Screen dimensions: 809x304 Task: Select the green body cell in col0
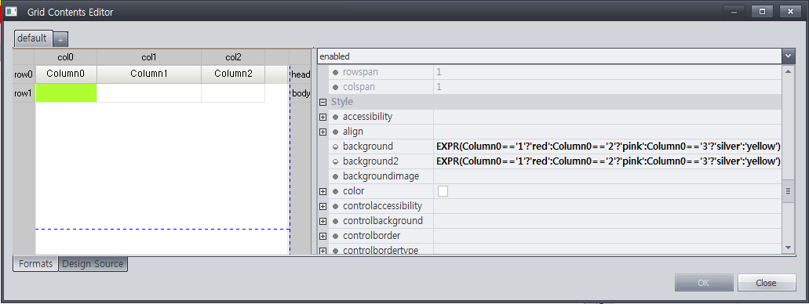pyautogui.click(x=66, y=93)
